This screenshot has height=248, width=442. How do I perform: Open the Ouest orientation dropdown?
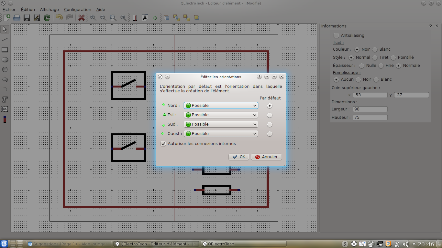(221, 134)
